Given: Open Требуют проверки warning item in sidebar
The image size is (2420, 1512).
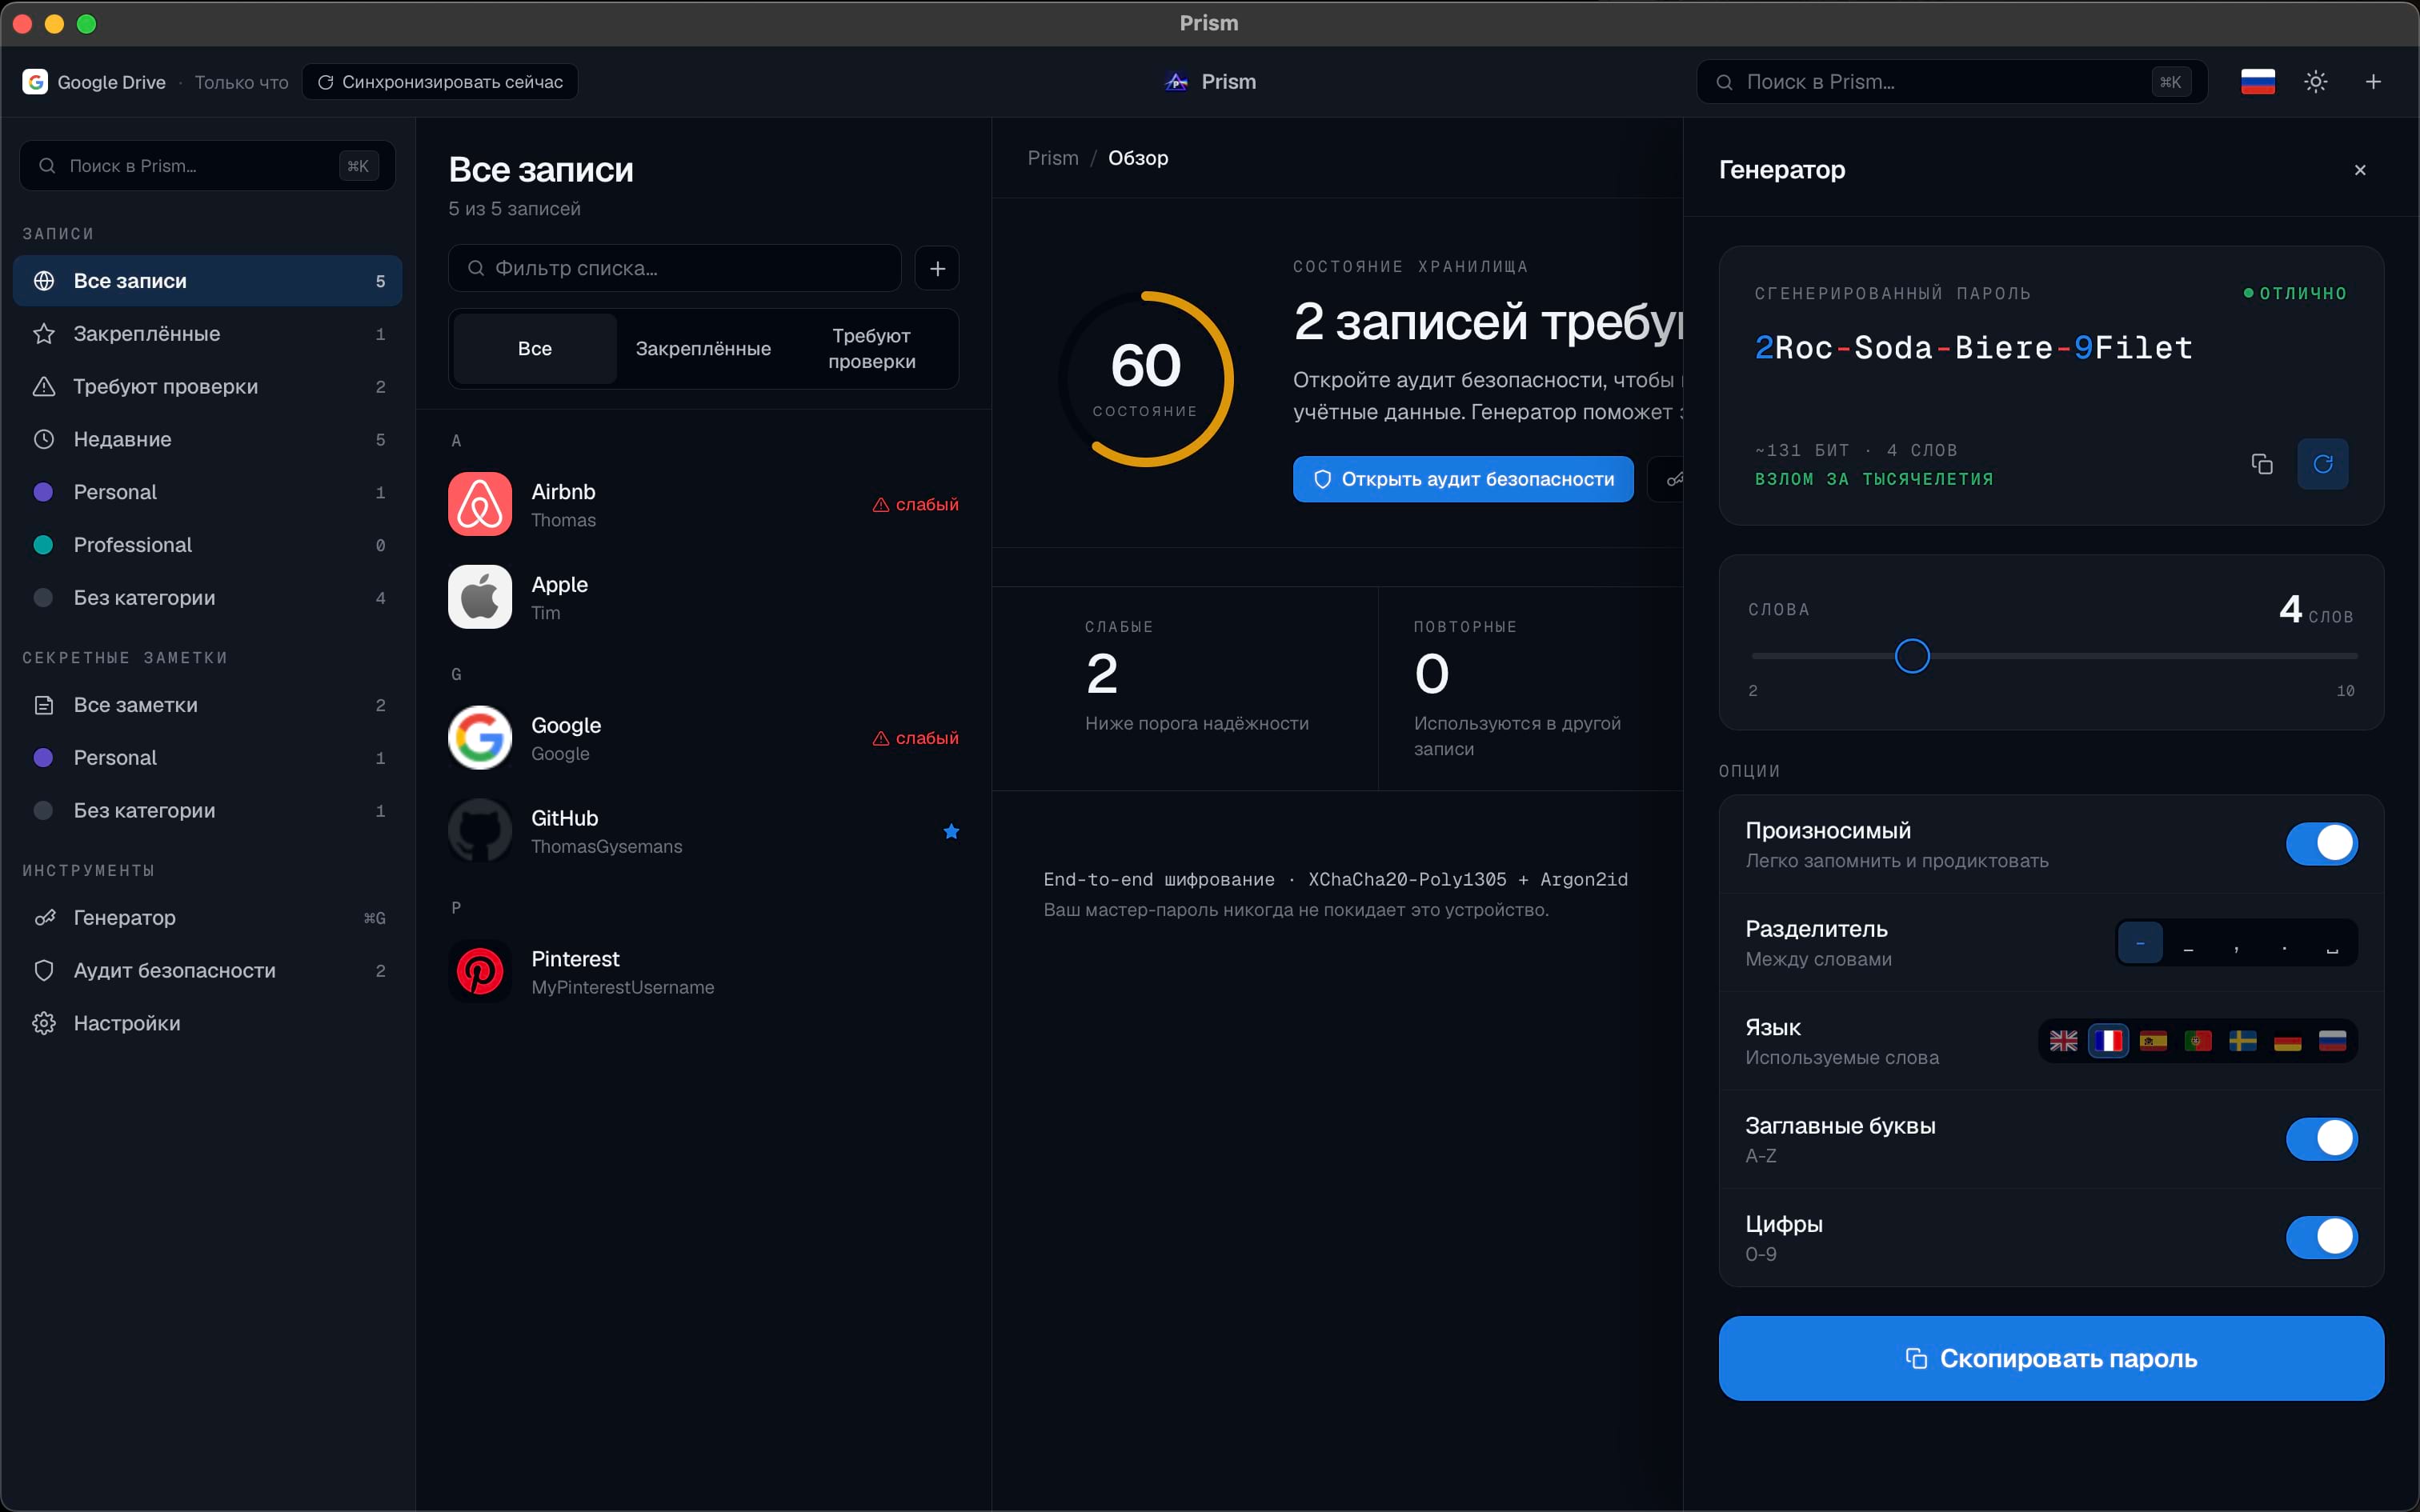Looking at the screenshot, I should [207, 387].
